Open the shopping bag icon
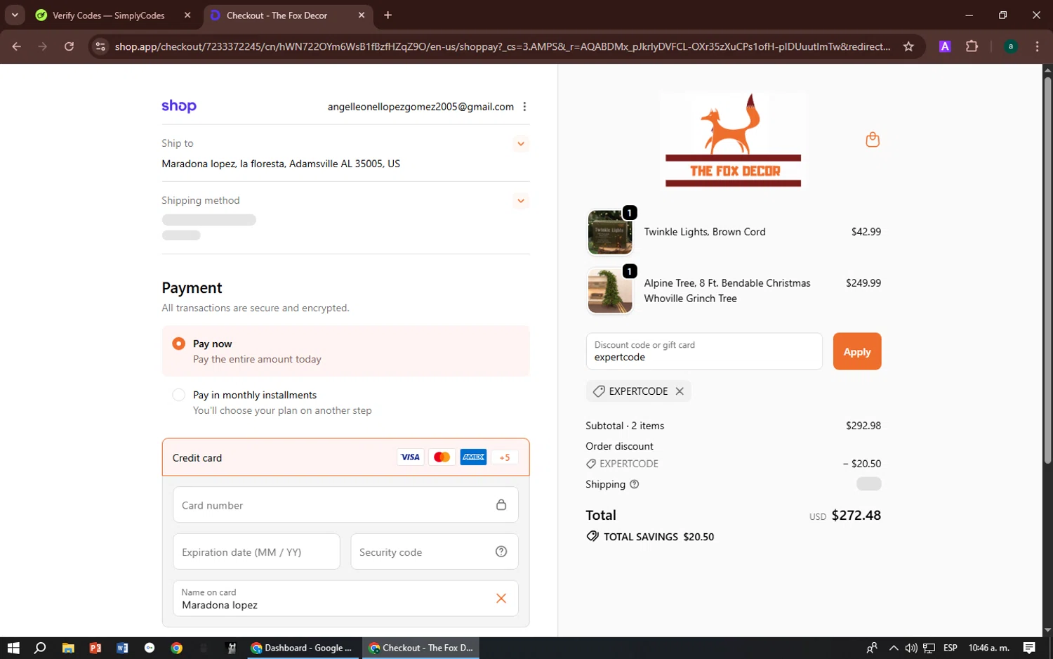This screenshot has width=1053, height=659. (873, 140)
